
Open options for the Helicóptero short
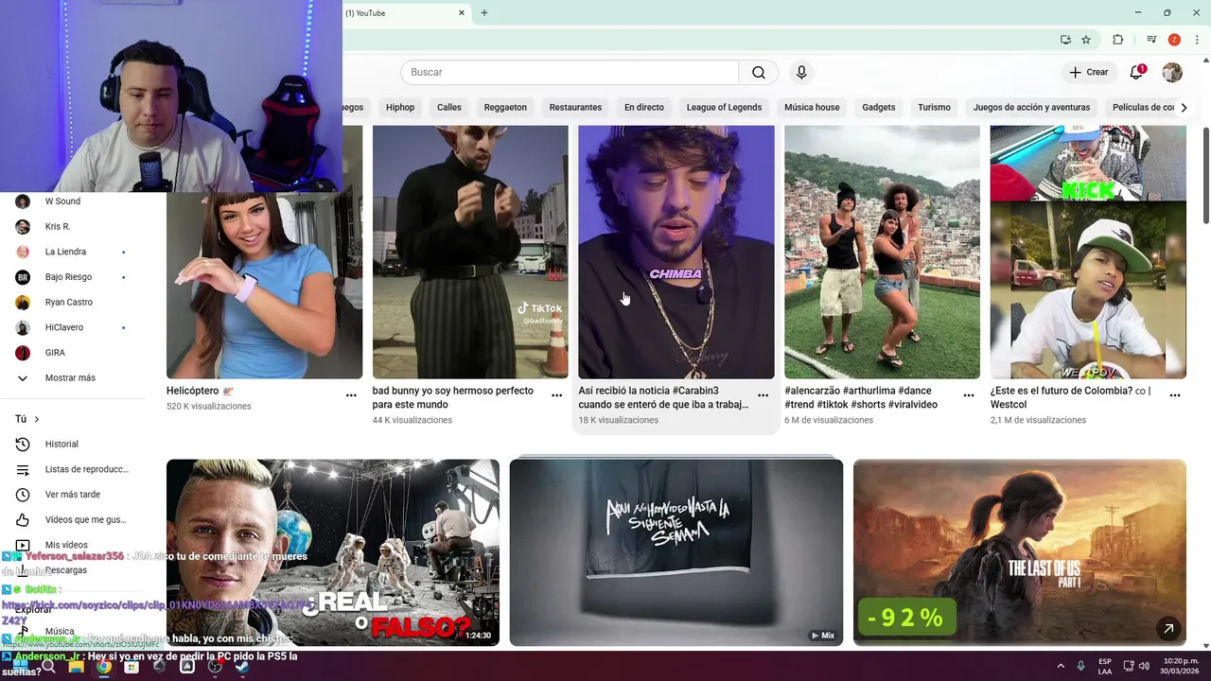pyautogui.click(x=351, y=395)
